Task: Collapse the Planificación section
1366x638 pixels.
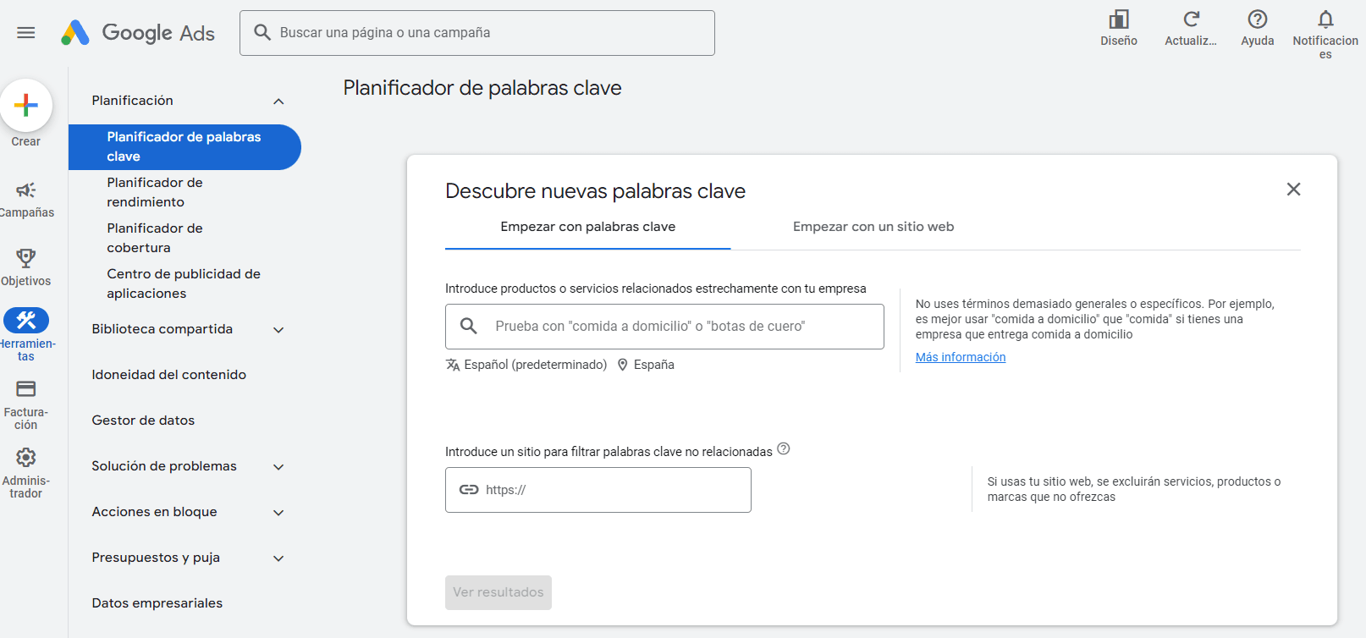Action: (x=278, y=102)
